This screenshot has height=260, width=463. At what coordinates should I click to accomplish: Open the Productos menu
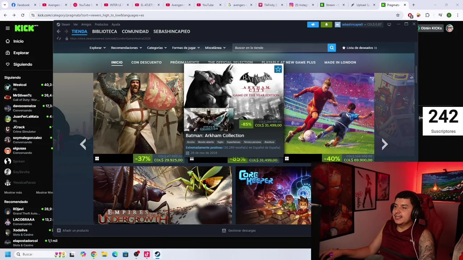point(101,25)
